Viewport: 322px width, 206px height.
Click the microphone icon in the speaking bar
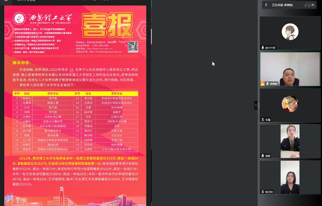[266, 5]
